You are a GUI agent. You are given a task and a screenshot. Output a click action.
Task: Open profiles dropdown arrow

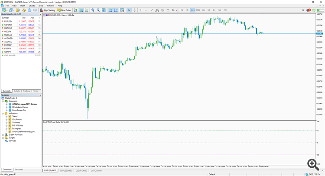click(x=14, y=10)
